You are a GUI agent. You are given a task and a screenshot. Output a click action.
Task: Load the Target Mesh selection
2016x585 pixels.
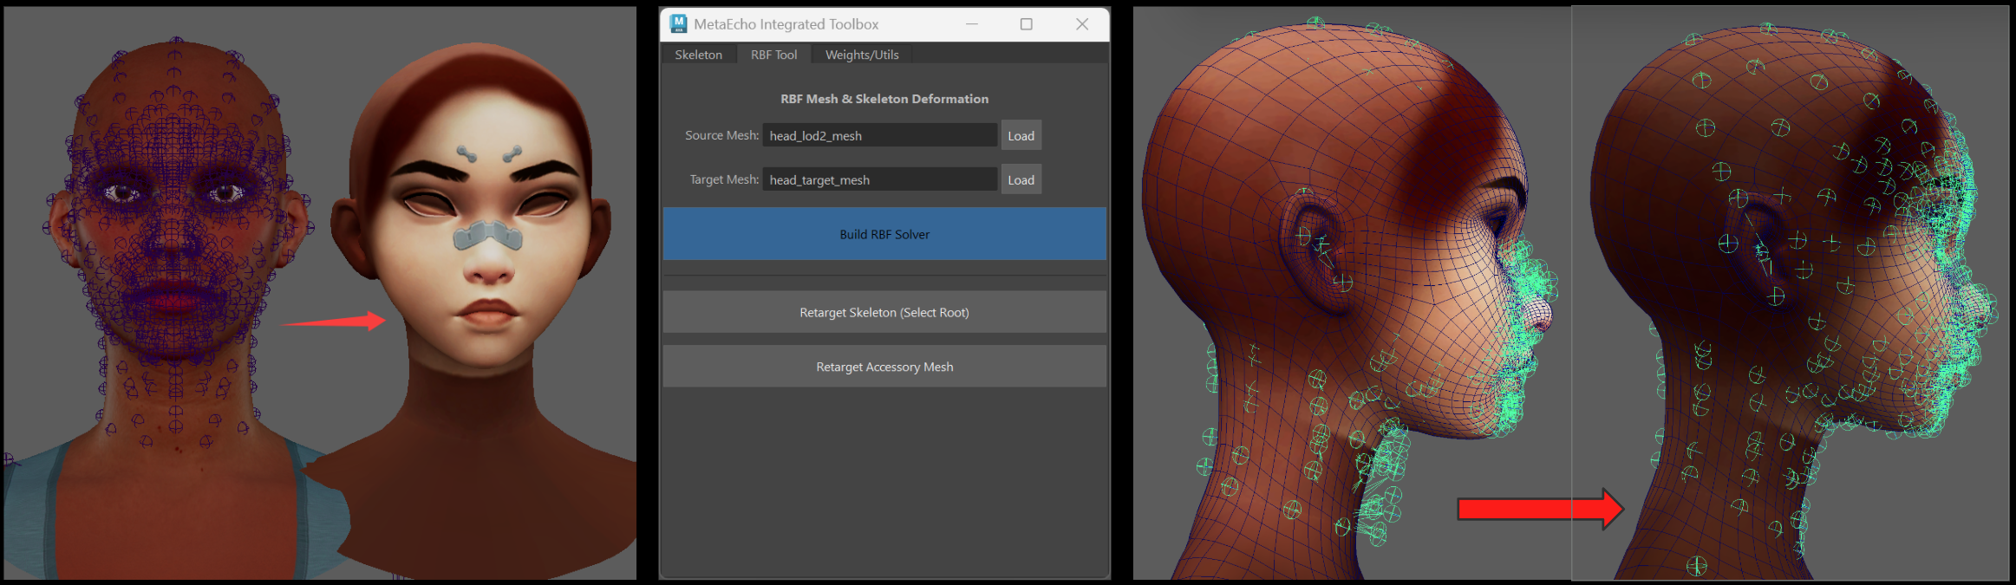point(1021,179)
